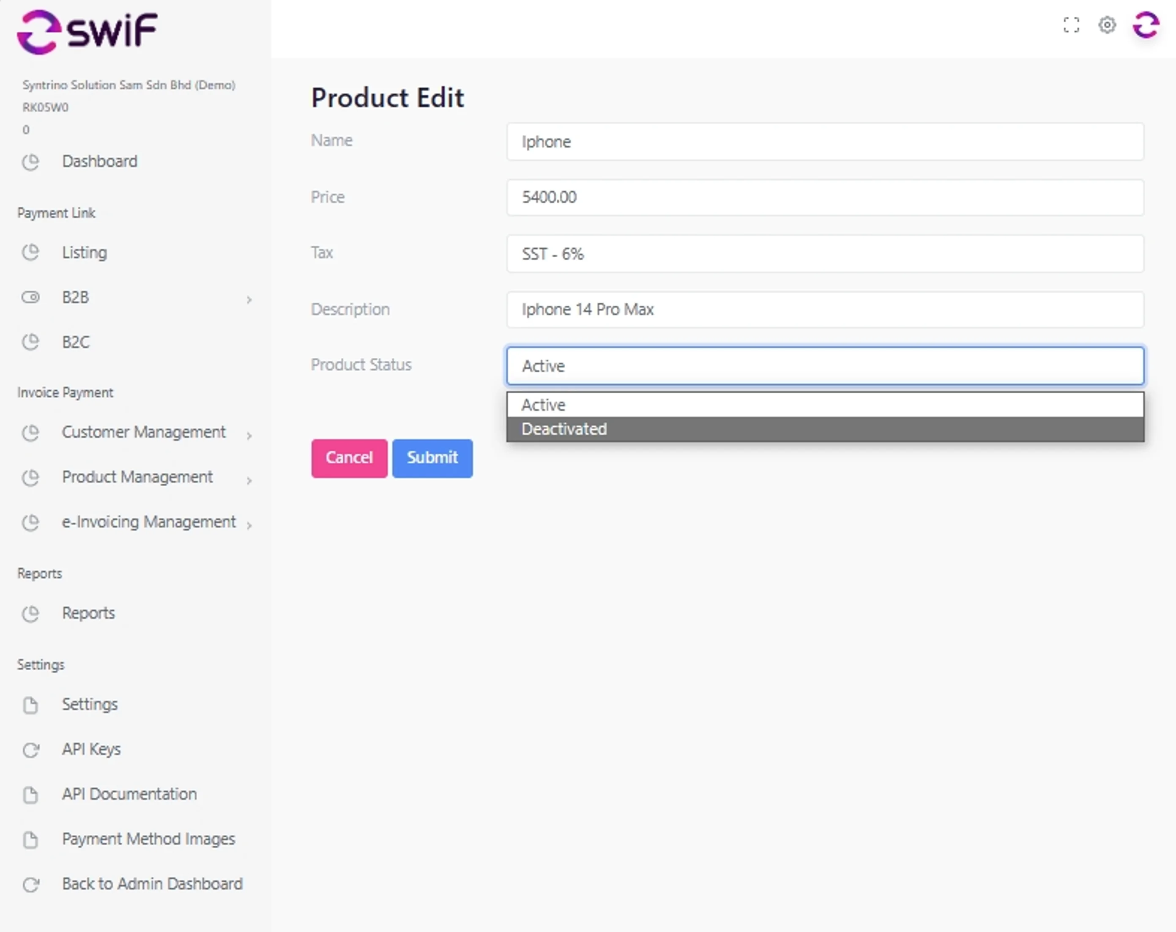Click the API Keys refresh icon
The image size is (1176, 932).
30,750
